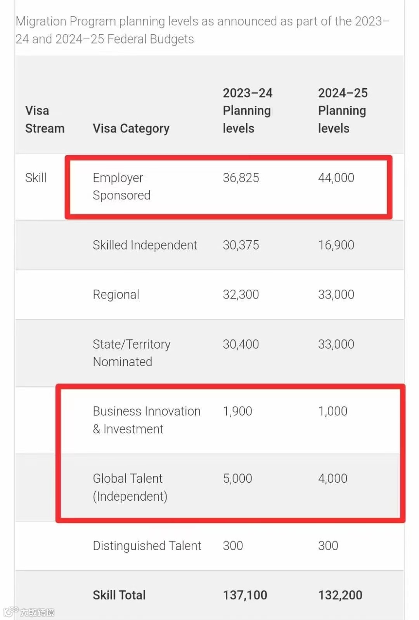
Task: Click State/Territory Nominated category cell
Action: pyautogui.click(x=131, y=353)
